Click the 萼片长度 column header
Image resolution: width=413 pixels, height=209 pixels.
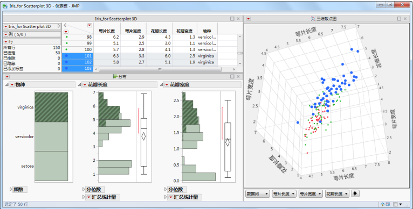(x=107, y=31)
